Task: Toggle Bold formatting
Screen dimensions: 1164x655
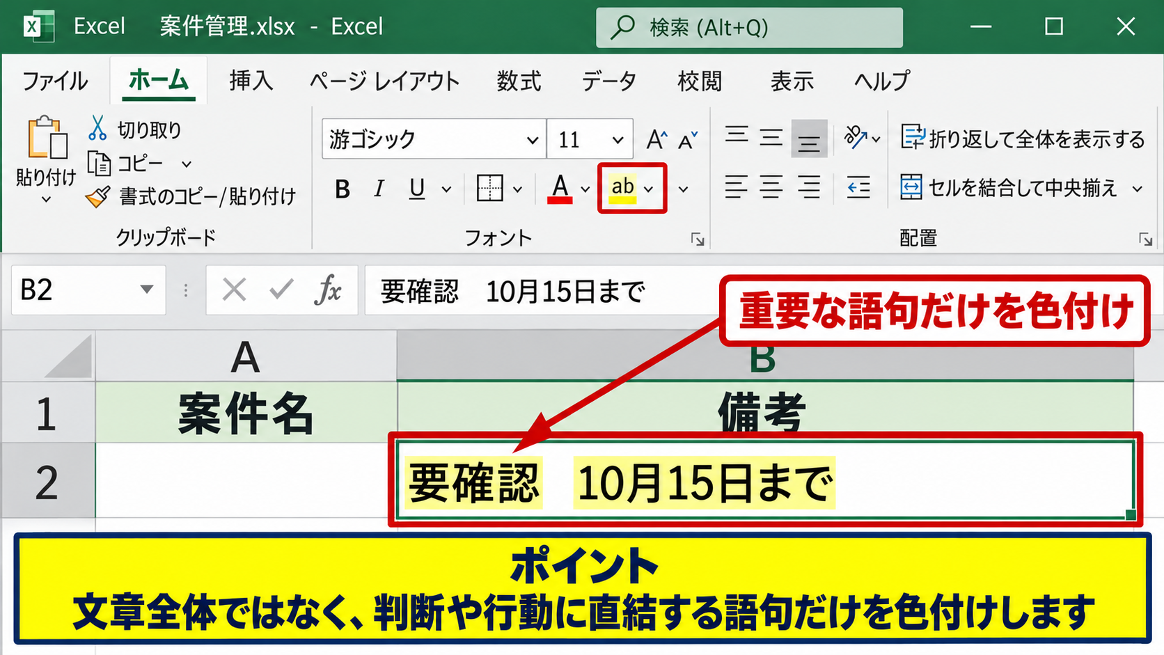Action: [342, 189]
